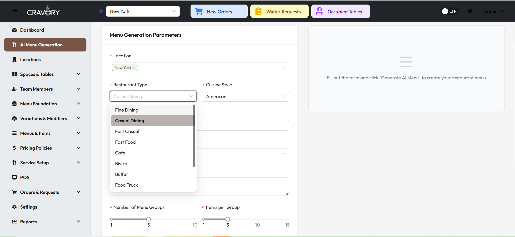This screenshot has width=515, height=237.
Task: Click the Menus & Items list icon
Action: [14, 133]
